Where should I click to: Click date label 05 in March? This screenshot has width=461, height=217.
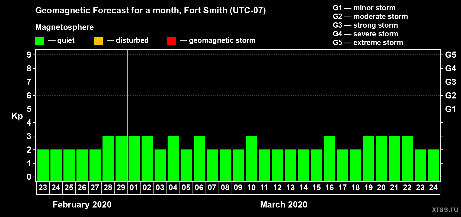[186, 187]
